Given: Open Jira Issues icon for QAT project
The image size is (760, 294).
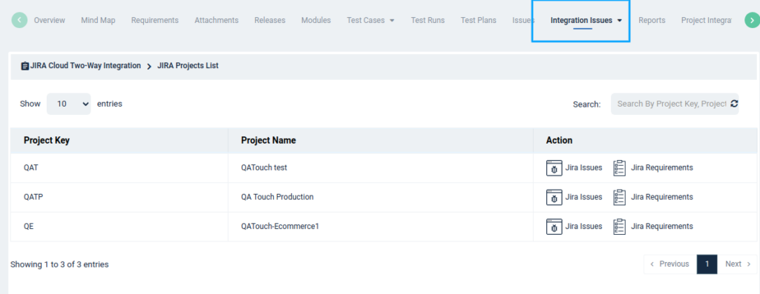Looking at the screenshot, I should (x=554, y=168).
